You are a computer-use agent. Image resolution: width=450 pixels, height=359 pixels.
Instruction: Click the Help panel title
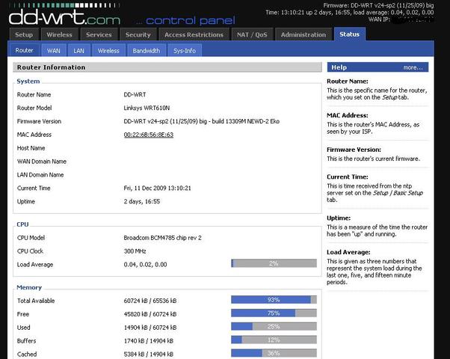(x=339, y=67)
